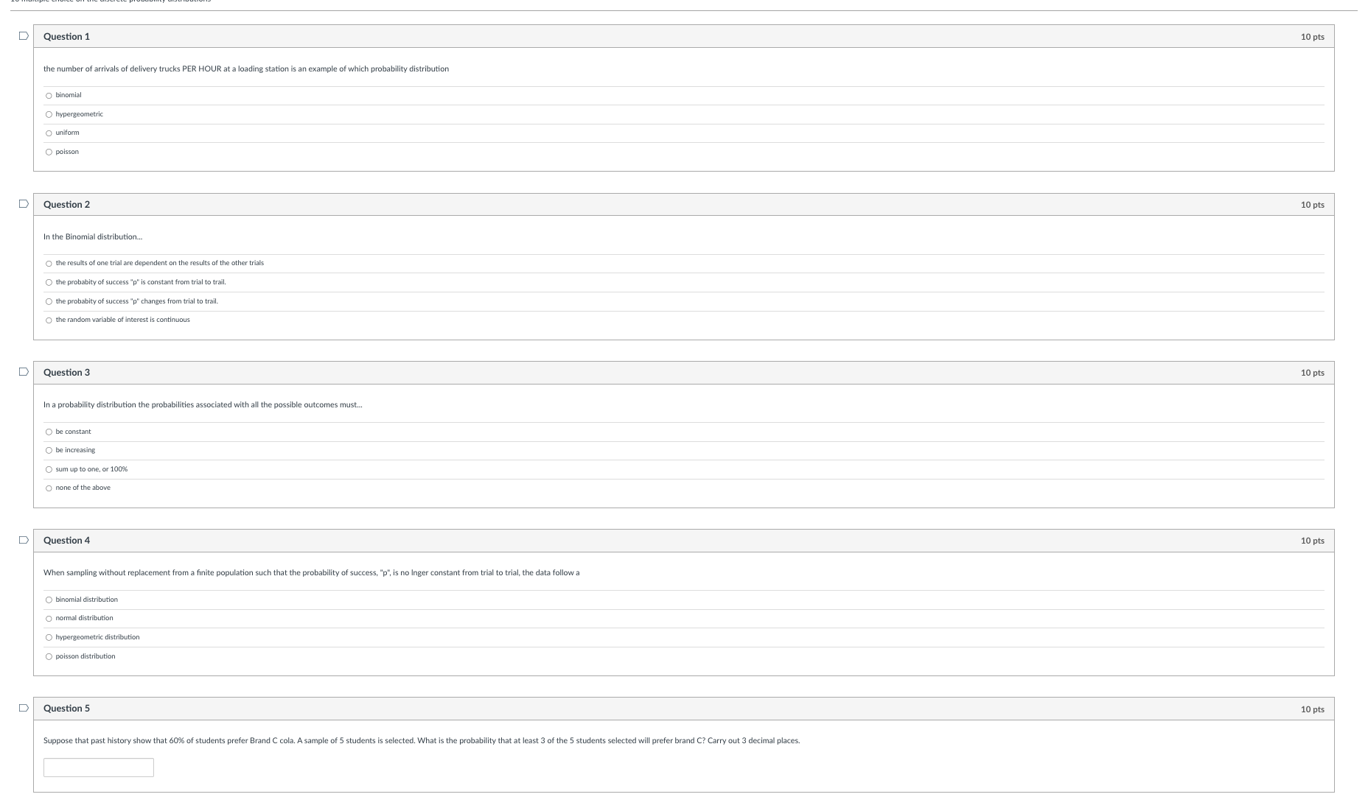This screenshot has height=797, width=1368.
Task: Pick "sum up to one, or 100%"
Action: [x=49, y=469]
